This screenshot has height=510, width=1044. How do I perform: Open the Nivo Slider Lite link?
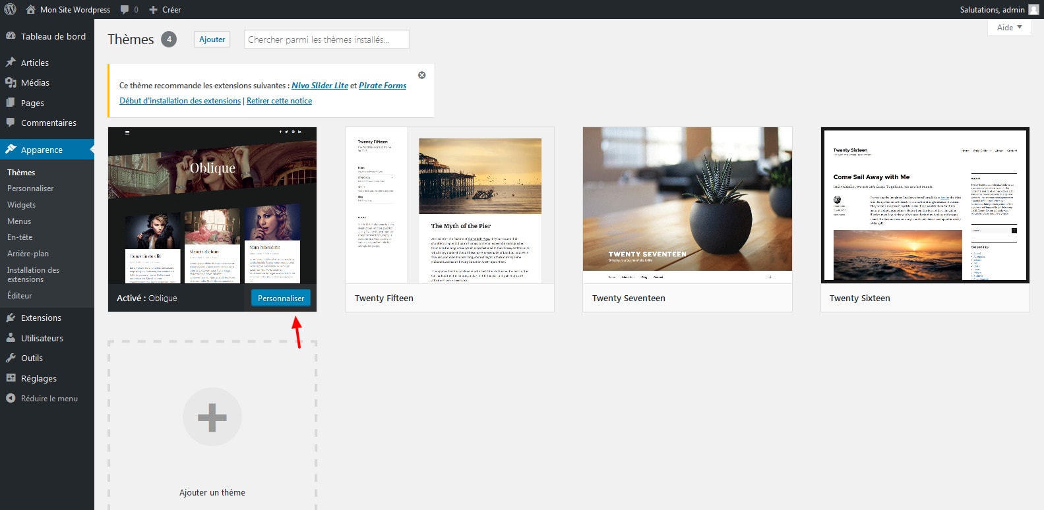coord(320,86)
